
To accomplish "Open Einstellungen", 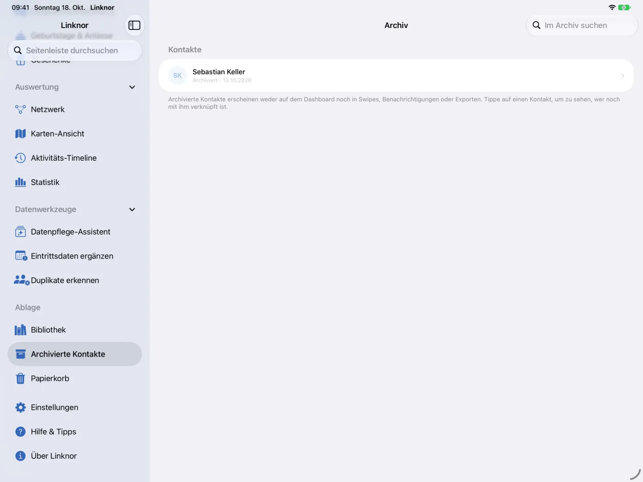I will click(x=75, y=407).
